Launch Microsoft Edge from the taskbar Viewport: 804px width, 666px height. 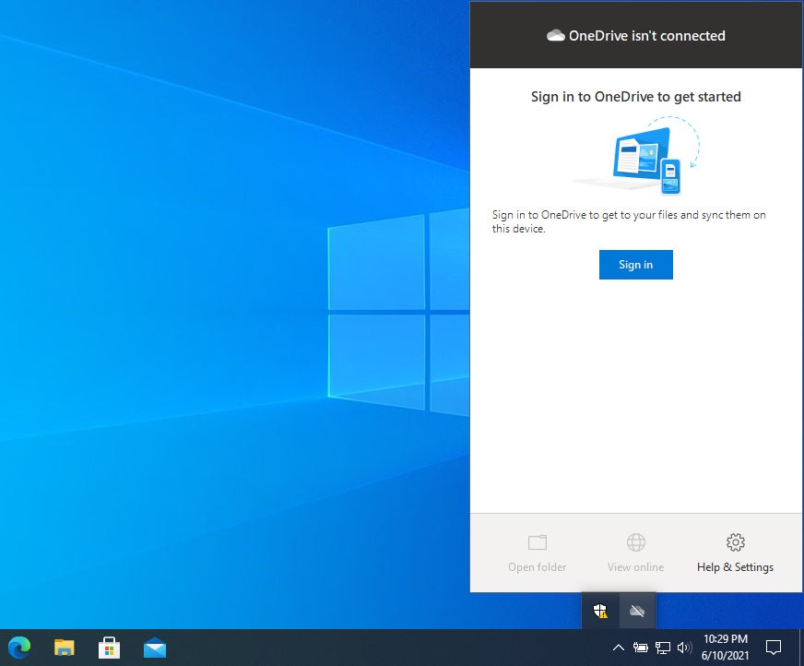[19, 648]
